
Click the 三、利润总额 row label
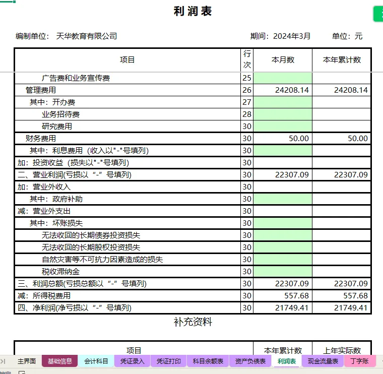[82, 284]
